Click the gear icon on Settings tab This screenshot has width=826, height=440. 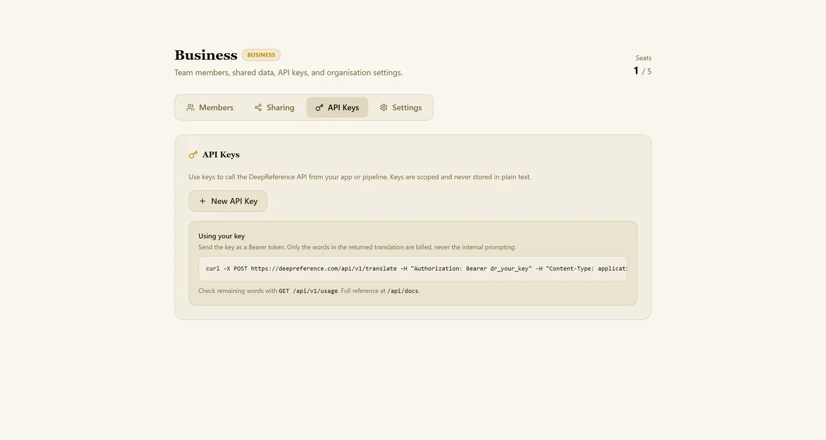click(383, 107)
